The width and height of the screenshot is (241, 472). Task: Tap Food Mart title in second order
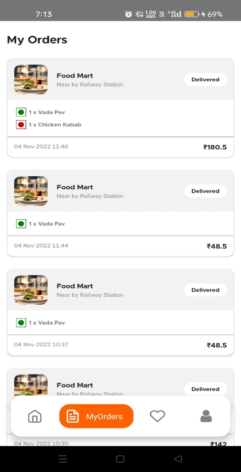[x=75, y=187]
